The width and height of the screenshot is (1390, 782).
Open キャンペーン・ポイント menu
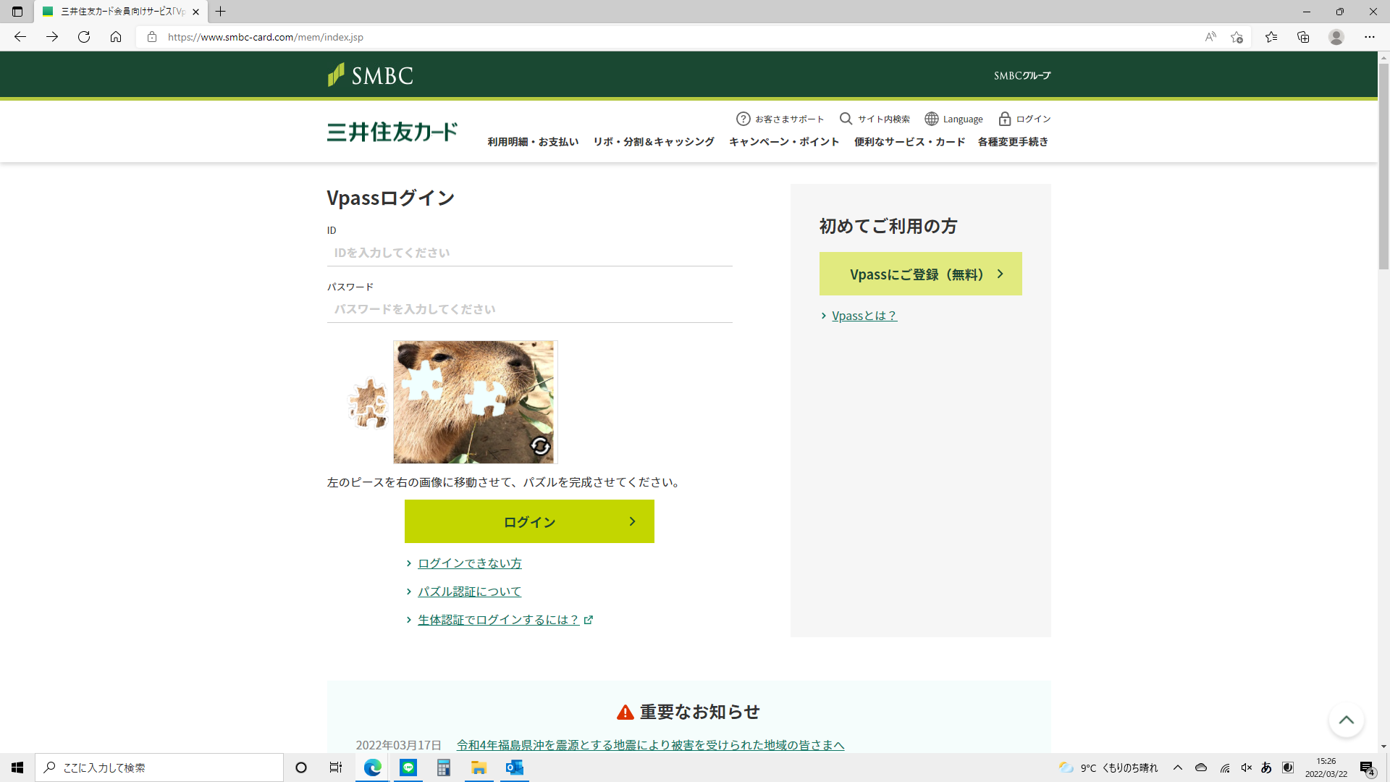[784, 142]
